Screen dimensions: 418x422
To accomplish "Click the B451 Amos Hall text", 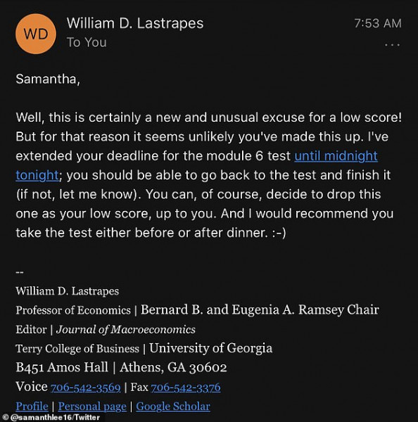I will pyautogui.click(x=62, y=367).
